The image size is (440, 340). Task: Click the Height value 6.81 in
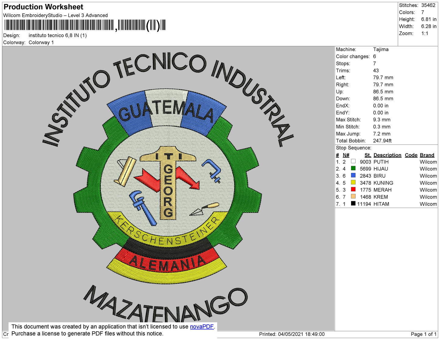pyautogui.click(x=429, y=19)
